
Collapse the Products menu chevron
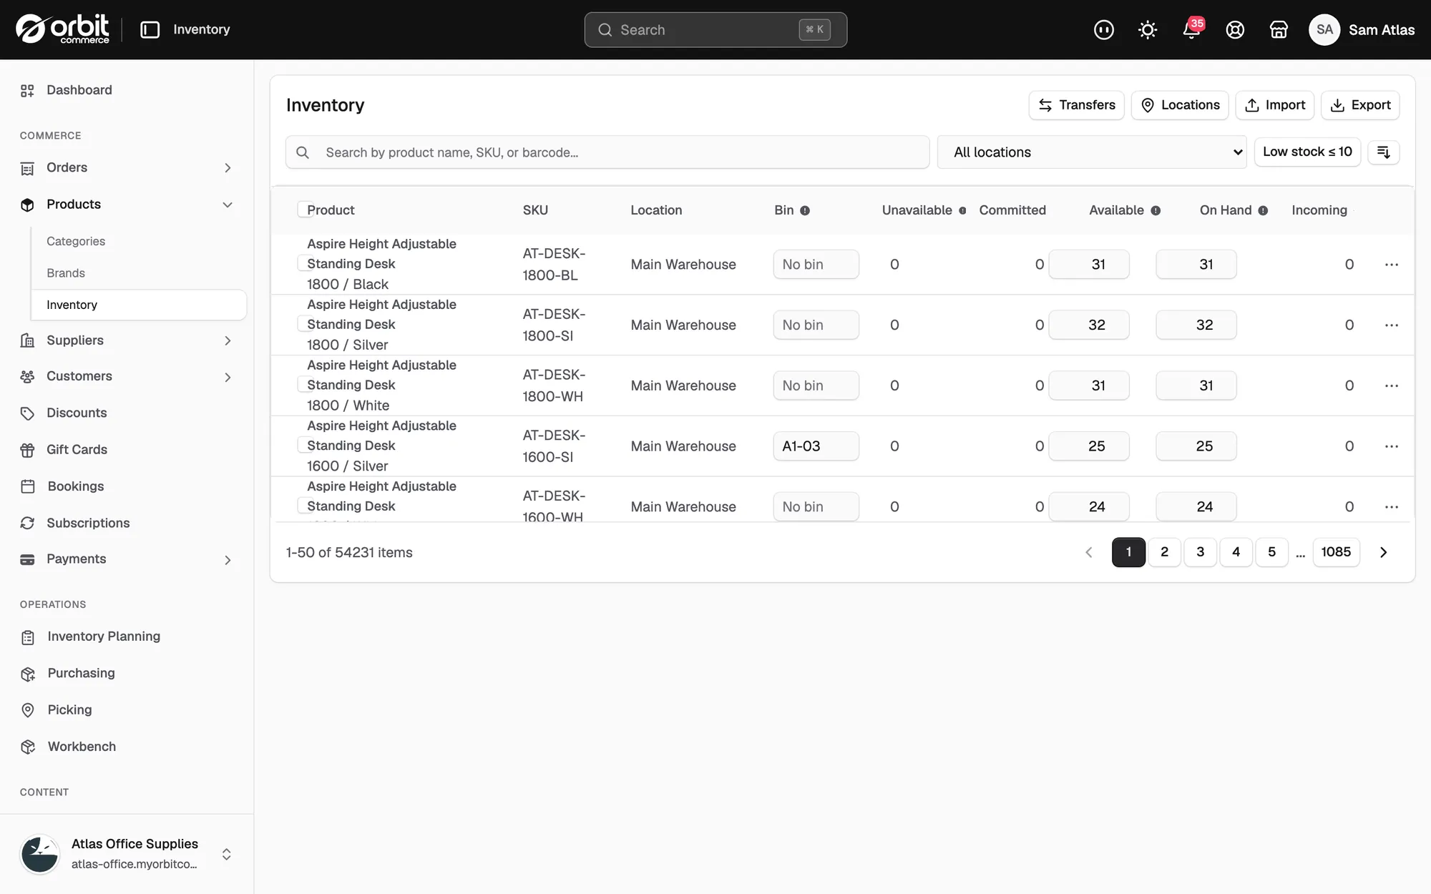coord(228,205)
